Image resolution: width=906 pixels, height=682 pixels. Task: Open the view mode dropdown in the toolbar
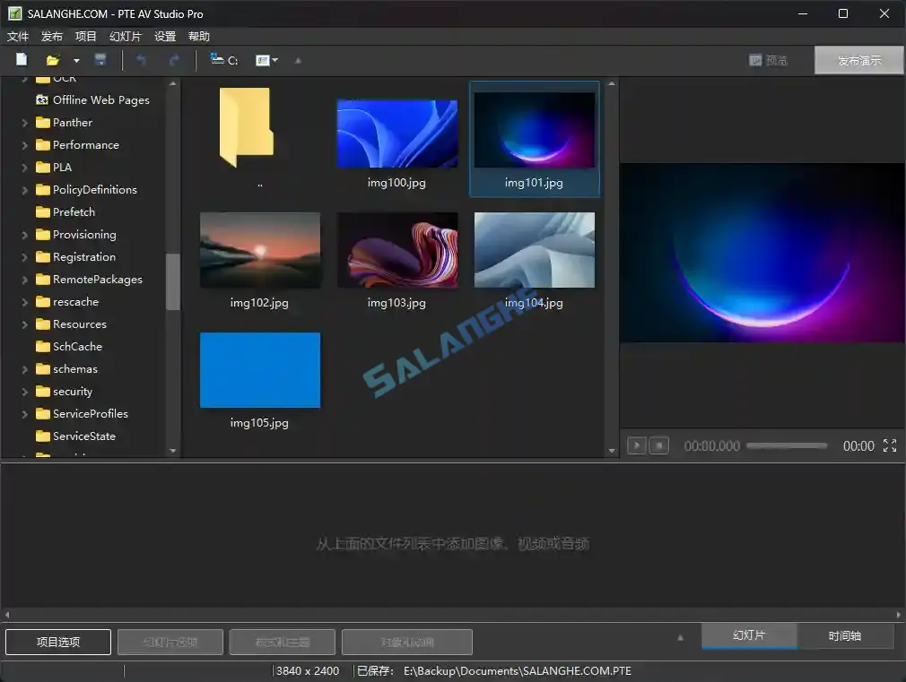click(x=274, y=60)
